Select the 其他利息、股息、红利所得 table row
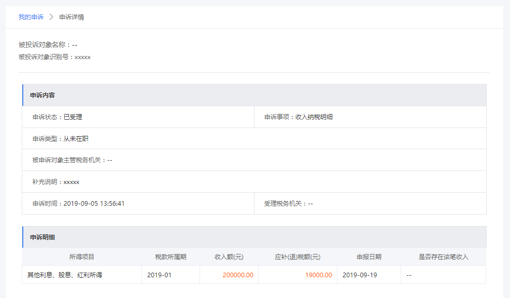 65,275
